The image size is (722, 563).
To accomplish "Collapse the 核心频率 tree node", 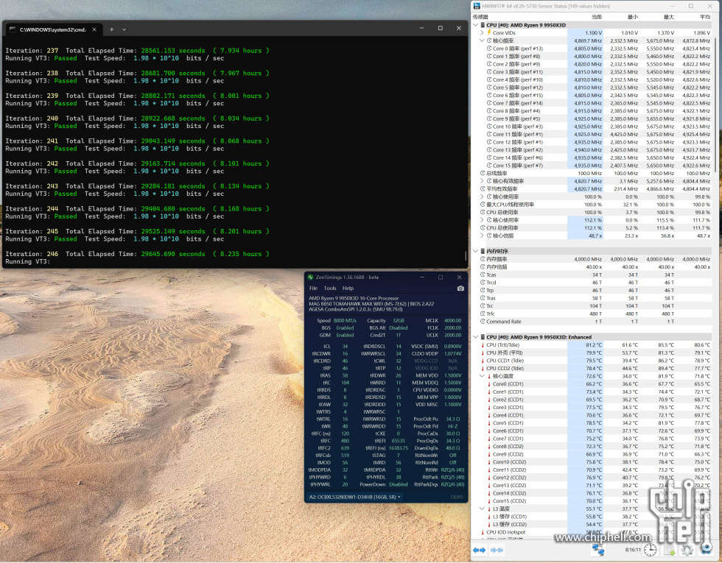I will [482, 40].
